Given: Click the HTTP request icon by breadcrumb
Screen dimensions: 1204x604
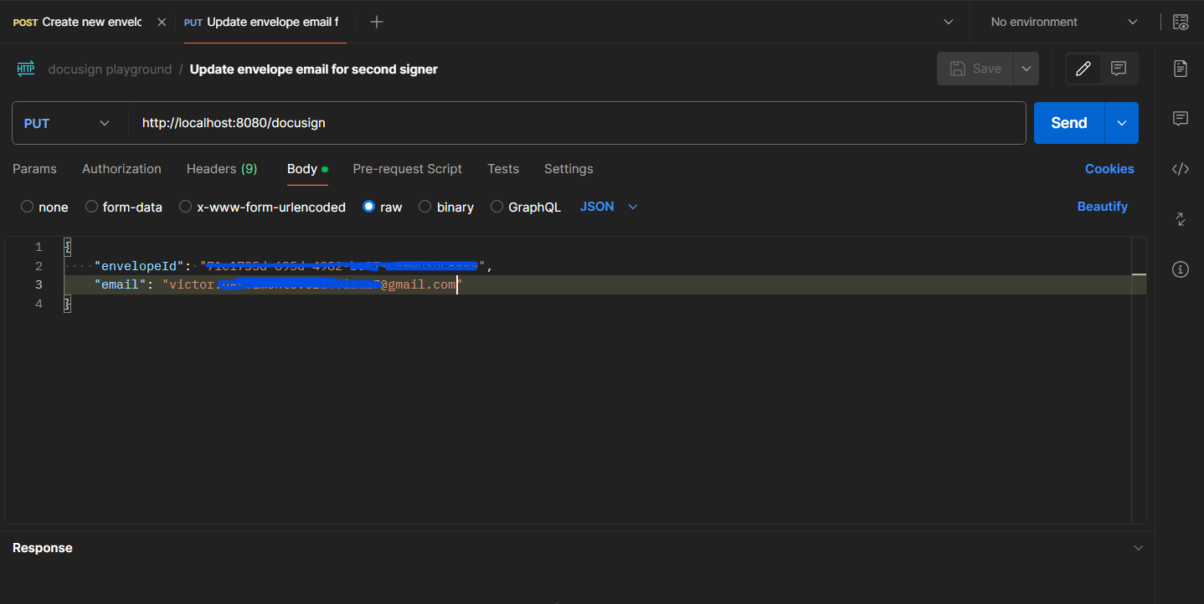Looking at the screenshot, I should tap(26, 69).
